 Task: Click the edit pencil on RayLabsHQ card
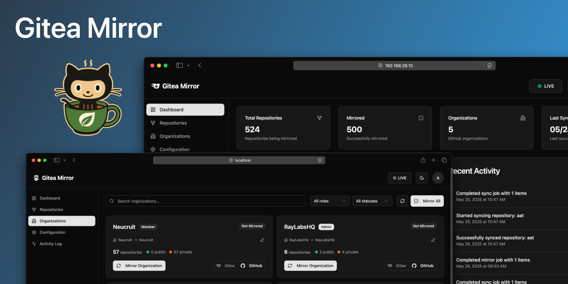(433, 240)
